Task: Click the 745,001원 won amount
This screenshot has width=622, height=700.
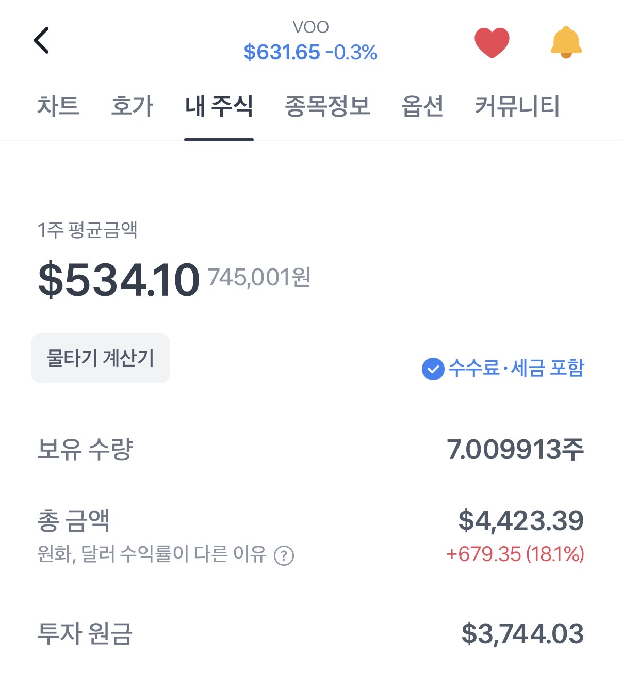Action: pyautogui.click(x=259, y=278)
